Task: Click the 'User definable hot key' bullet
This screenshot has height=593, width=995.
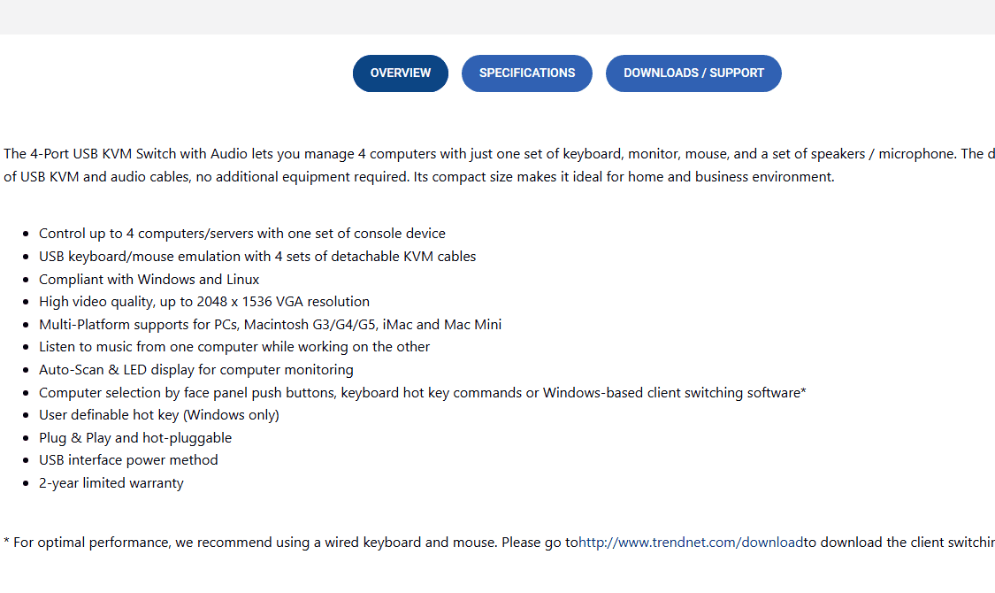Action: pos(158,415)
